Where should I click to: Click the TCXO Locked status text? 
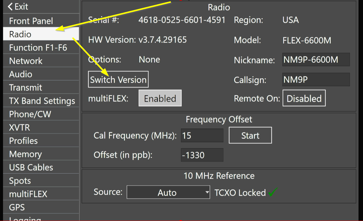240,193
